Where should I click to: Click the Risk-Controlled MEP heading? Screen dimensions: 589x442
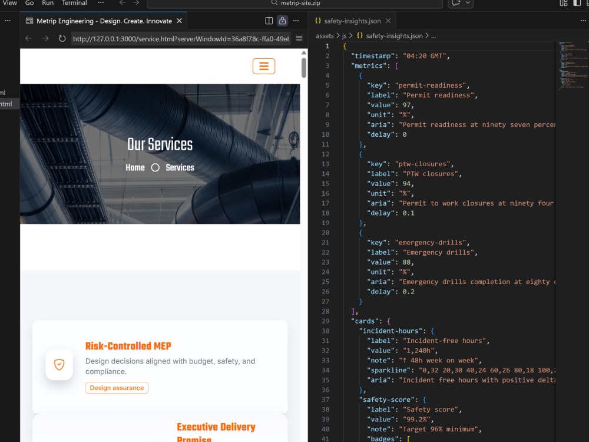(x=128, y=346)
